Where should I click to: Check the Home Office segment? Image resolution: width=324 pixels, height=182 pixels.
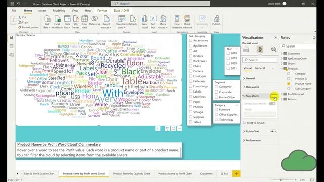point(216,97)
